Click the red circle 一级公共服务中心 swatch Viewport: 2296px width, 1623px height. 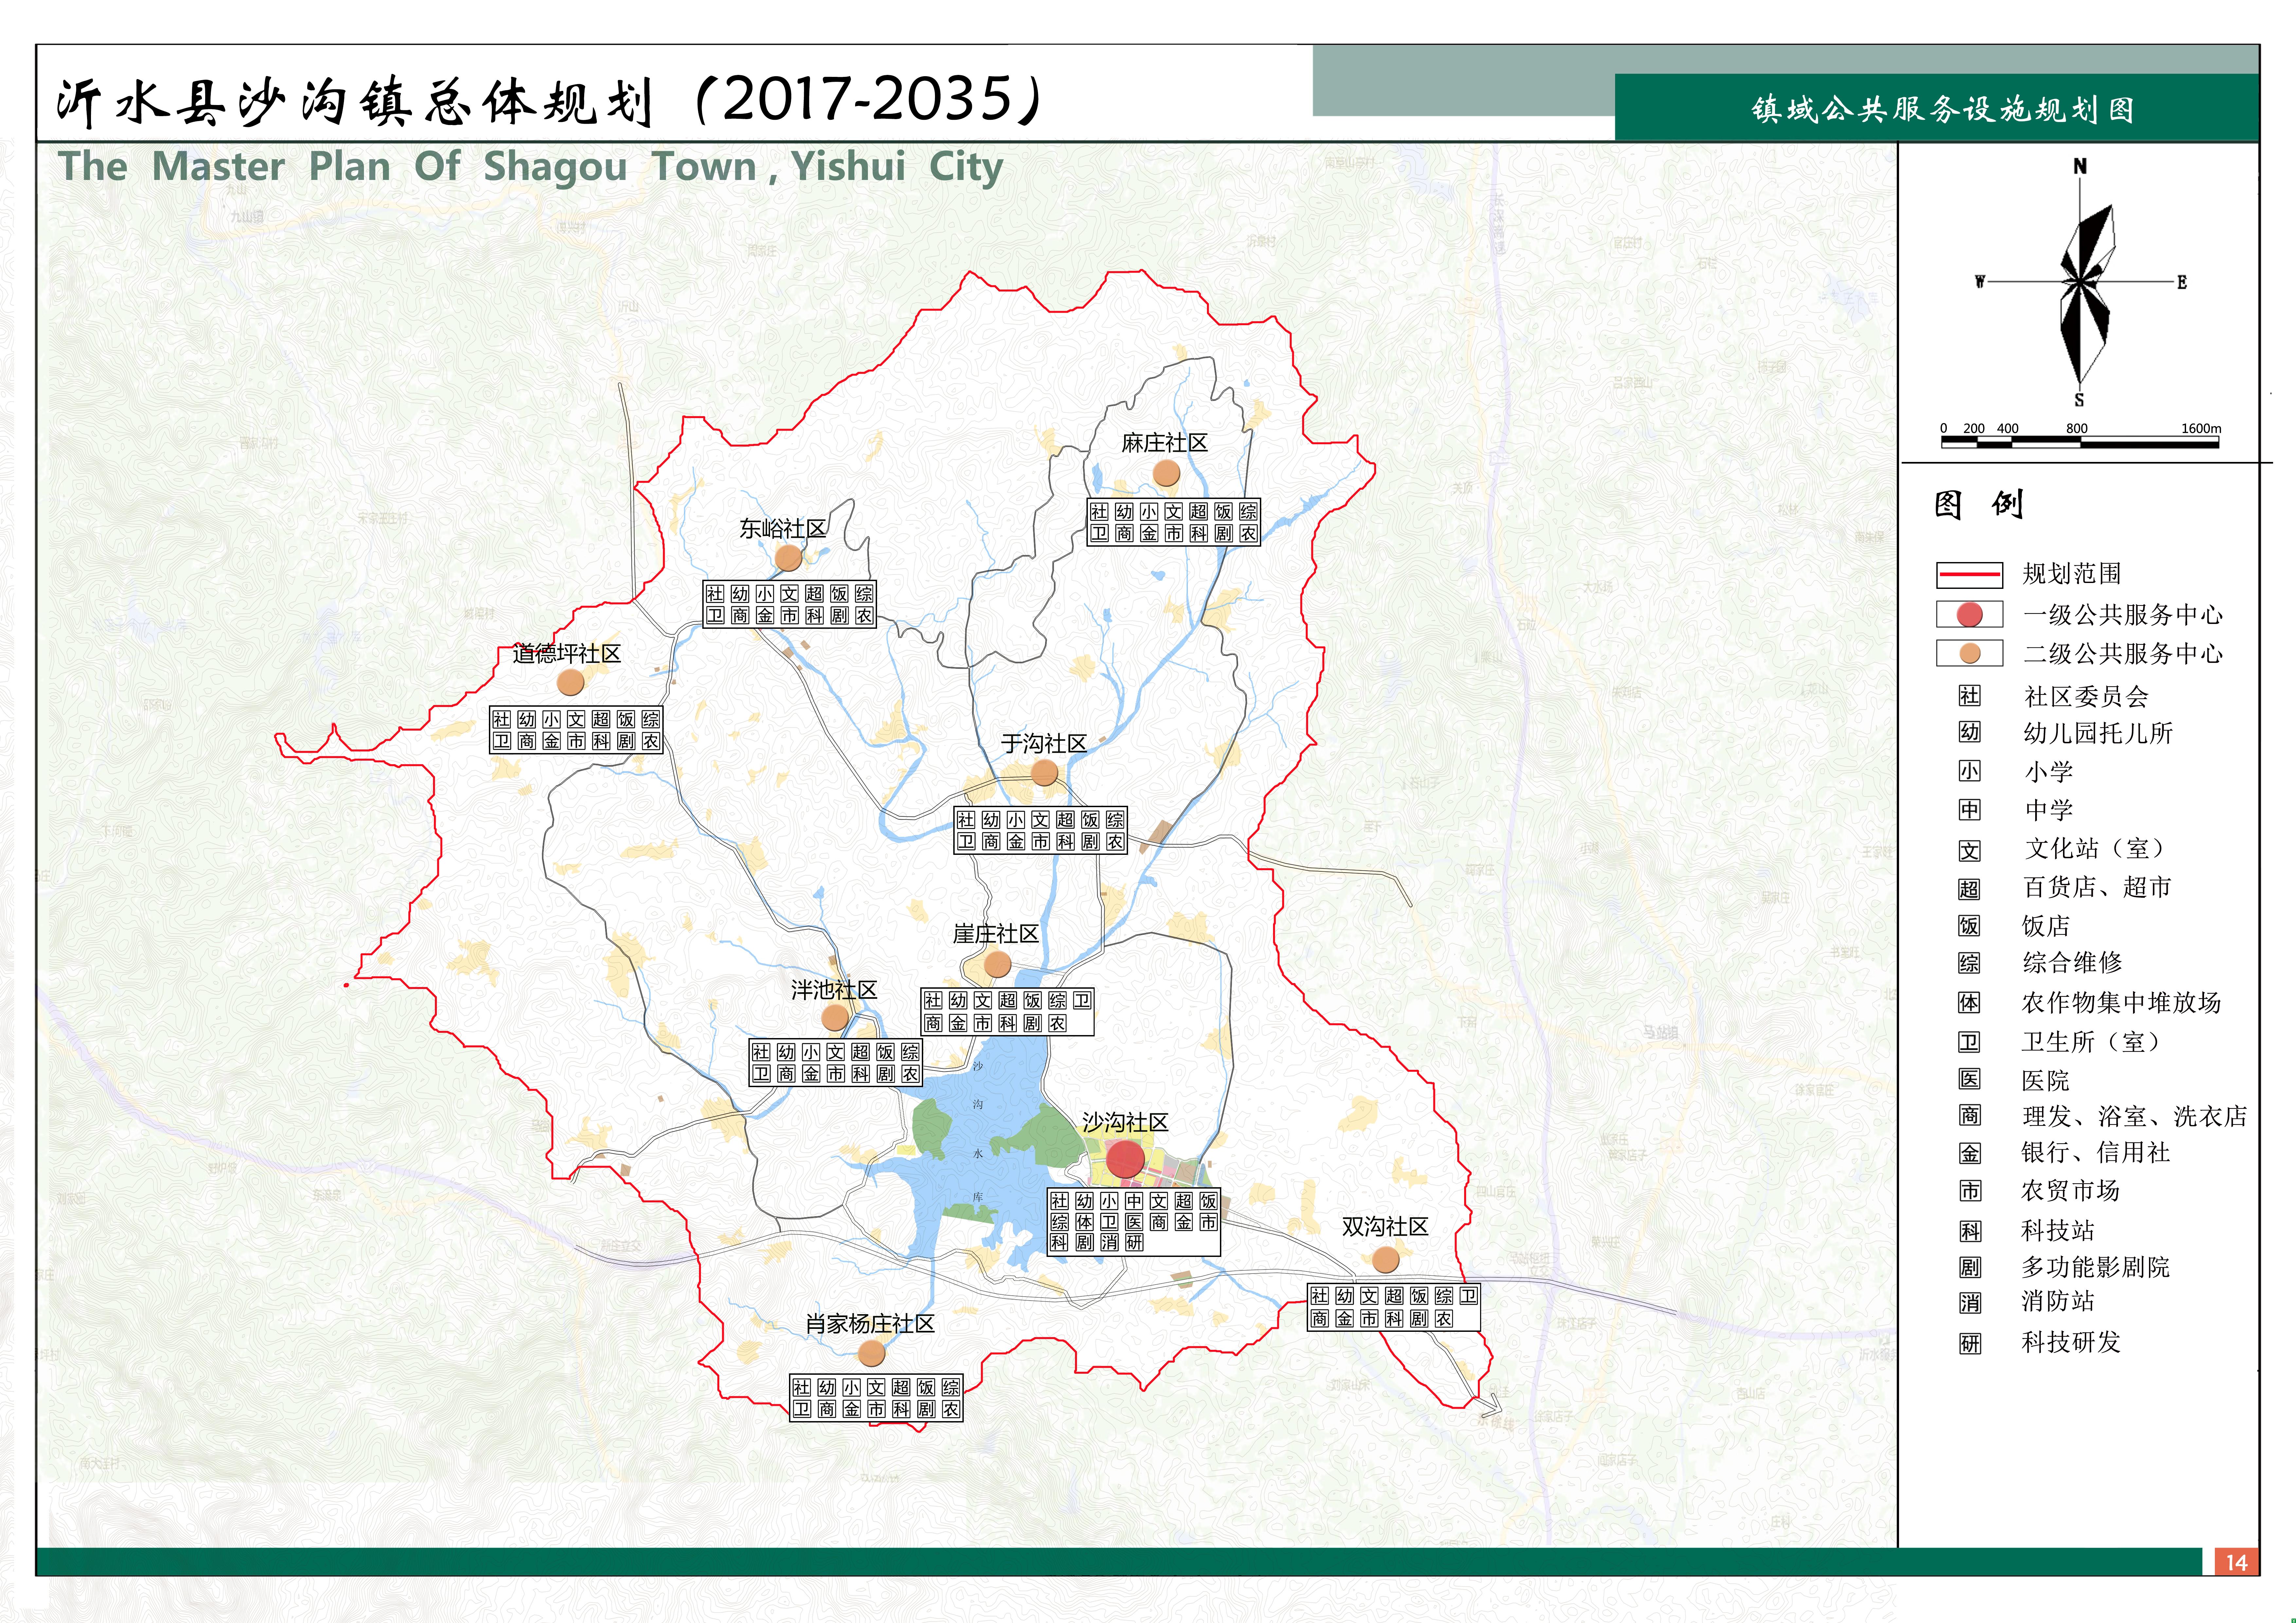[x=1969, y=614]
